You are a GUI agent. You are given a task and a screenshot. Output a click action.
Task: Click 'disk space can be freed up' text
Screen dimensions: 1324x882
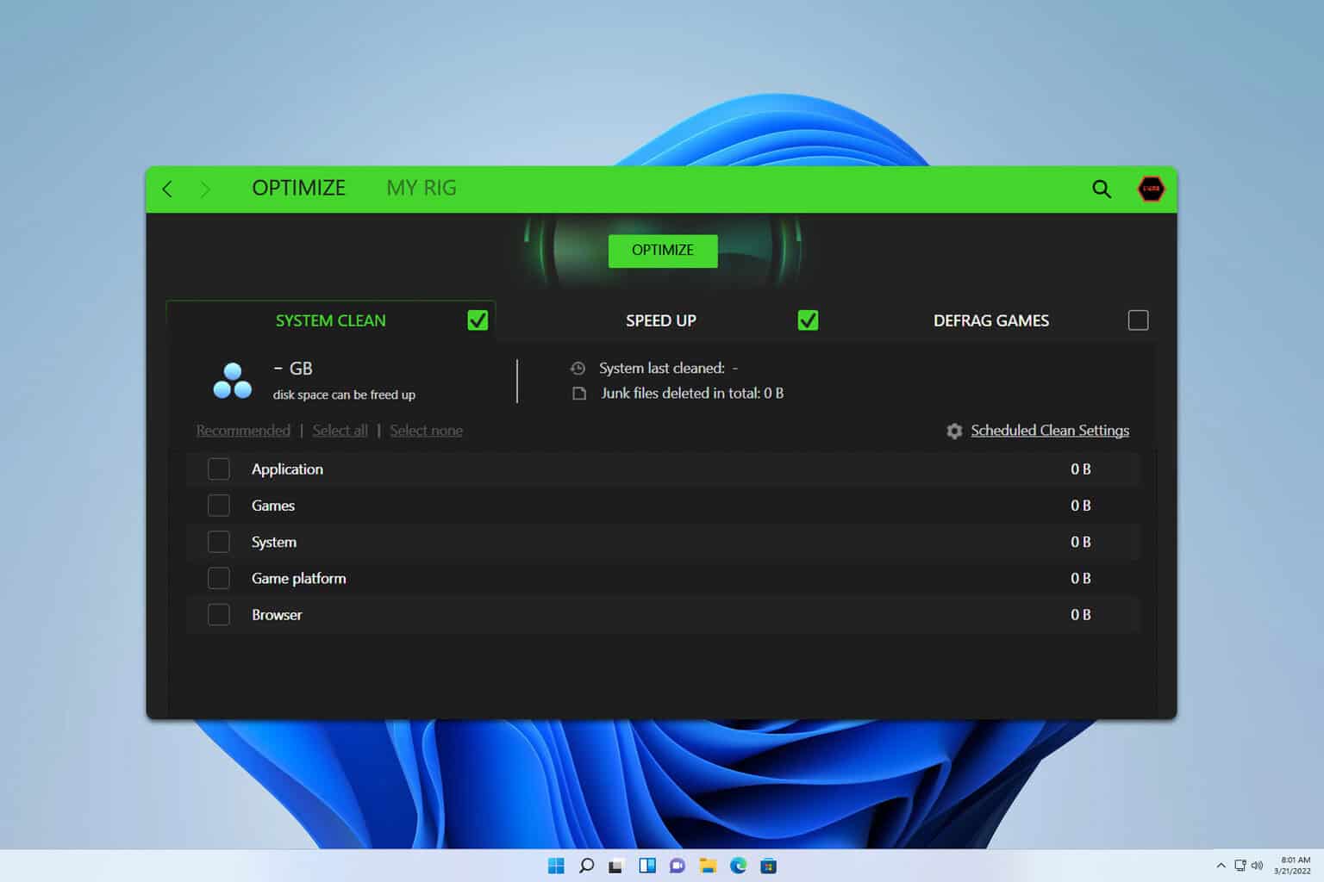coord(344,394)
